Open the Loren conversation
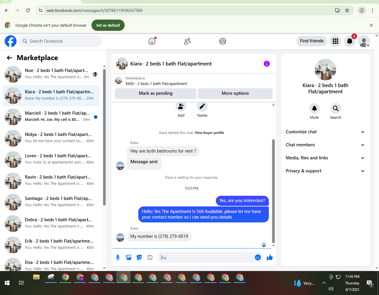This screenshot has height=295, width=379. 51,160
